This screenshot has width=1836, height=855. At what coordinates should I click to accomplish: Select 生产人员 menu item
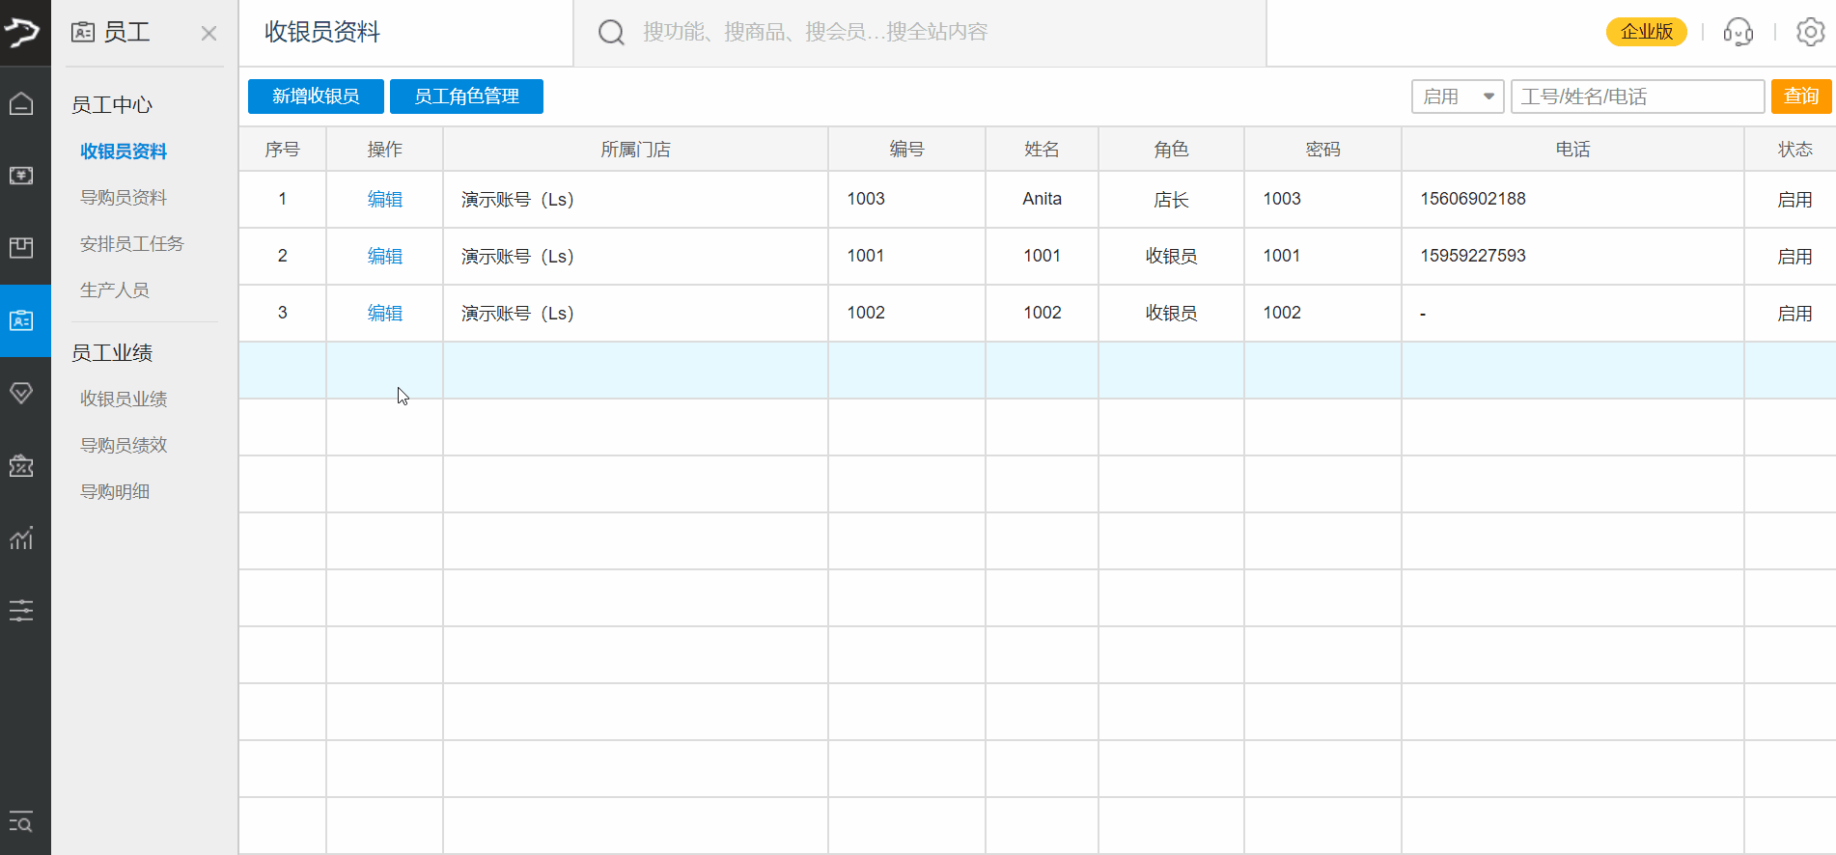[115, 290]
